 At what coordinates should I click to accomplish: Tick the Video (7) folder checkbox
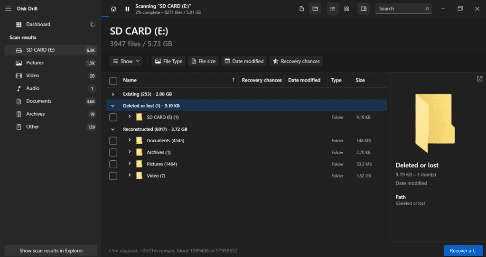tap(113, 176)
